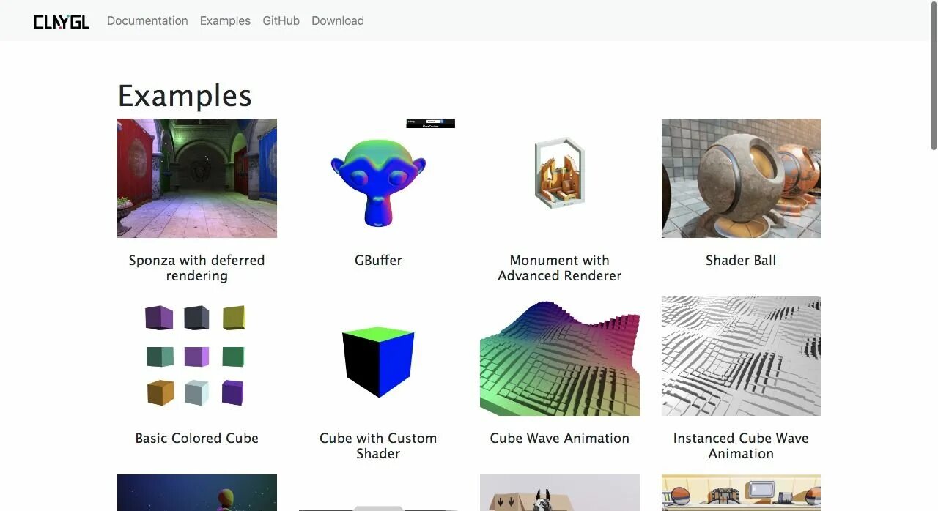Open the Sponza hallway thumbnail
Viewport: 938px width, 511px height.
(197, 178)
